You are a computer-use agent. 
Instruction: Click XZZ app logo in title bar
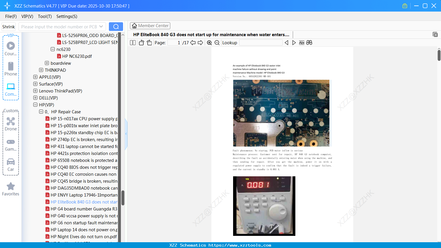pyautogui.click(x=7, y=6)
